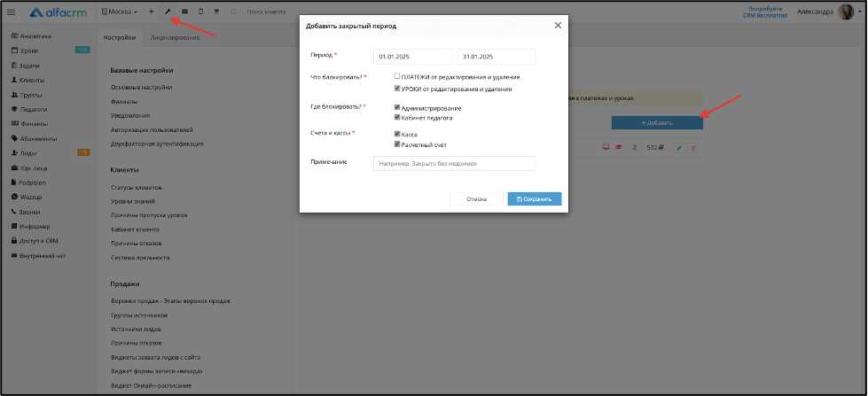Open Двухфакторная аутентификация link
Image resolution: width=868 pixels, height=396 pixels.
pyautogui.click(x=157, y=144)
